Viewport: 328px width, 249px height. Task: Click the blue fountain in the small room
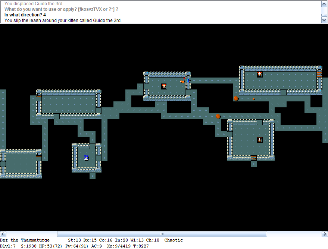point(87,158)
